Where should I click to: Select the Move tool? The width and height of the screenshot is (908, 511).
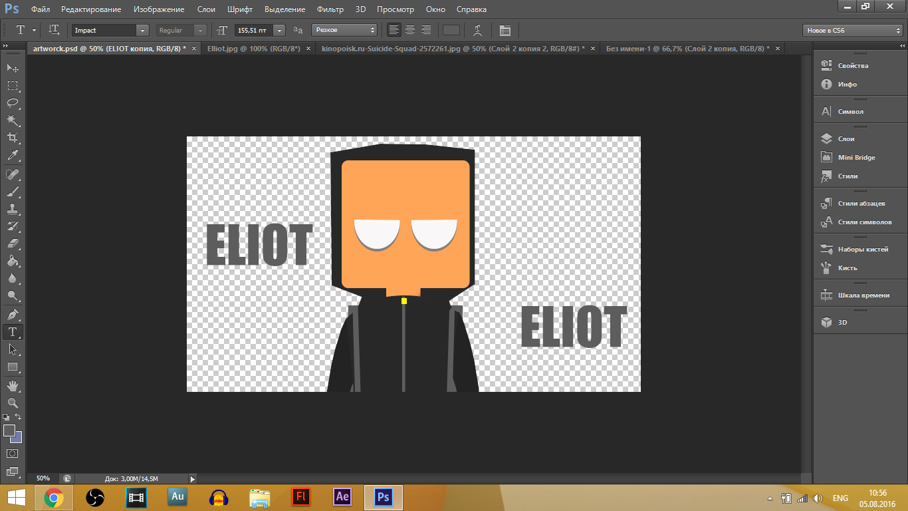13,69
